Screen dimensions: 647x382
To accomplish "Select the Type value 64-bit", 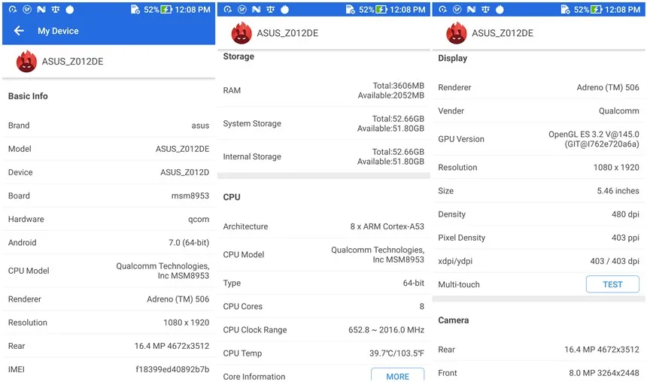I will point(414,283).
